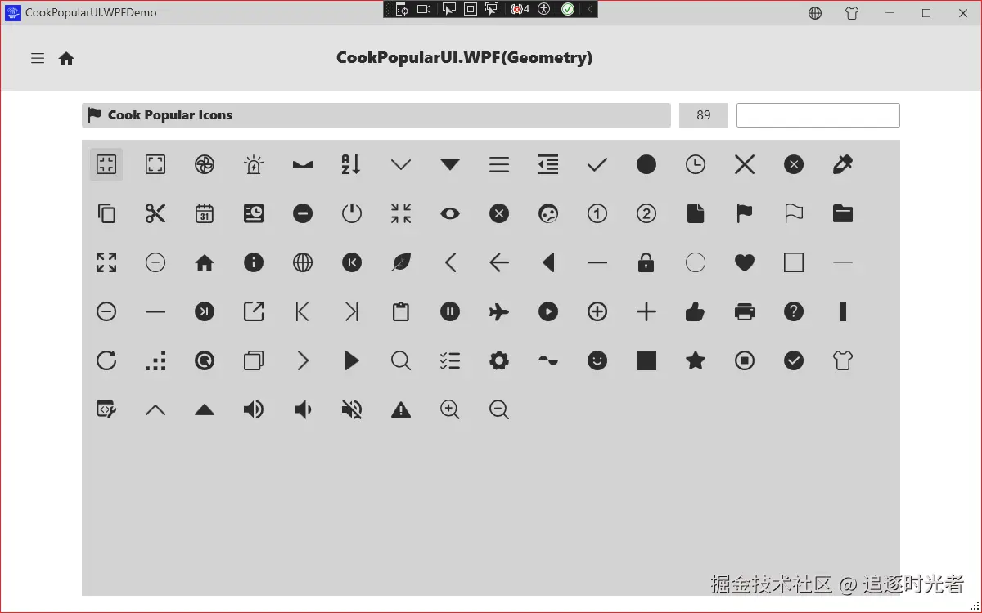Select the folder icon

pos(843,213)
